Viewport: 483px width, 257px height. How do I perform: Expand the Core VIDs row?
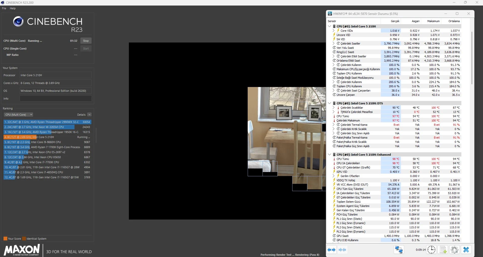334,31
